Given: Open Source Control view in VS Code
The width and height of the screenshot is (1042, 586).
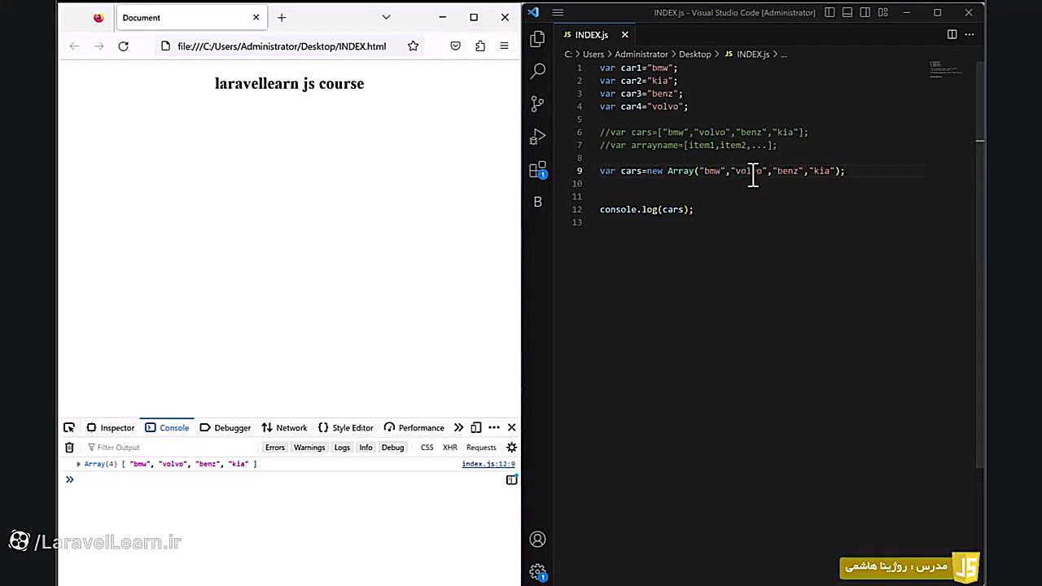Looking at the screenshot, I should pos(537,104).
